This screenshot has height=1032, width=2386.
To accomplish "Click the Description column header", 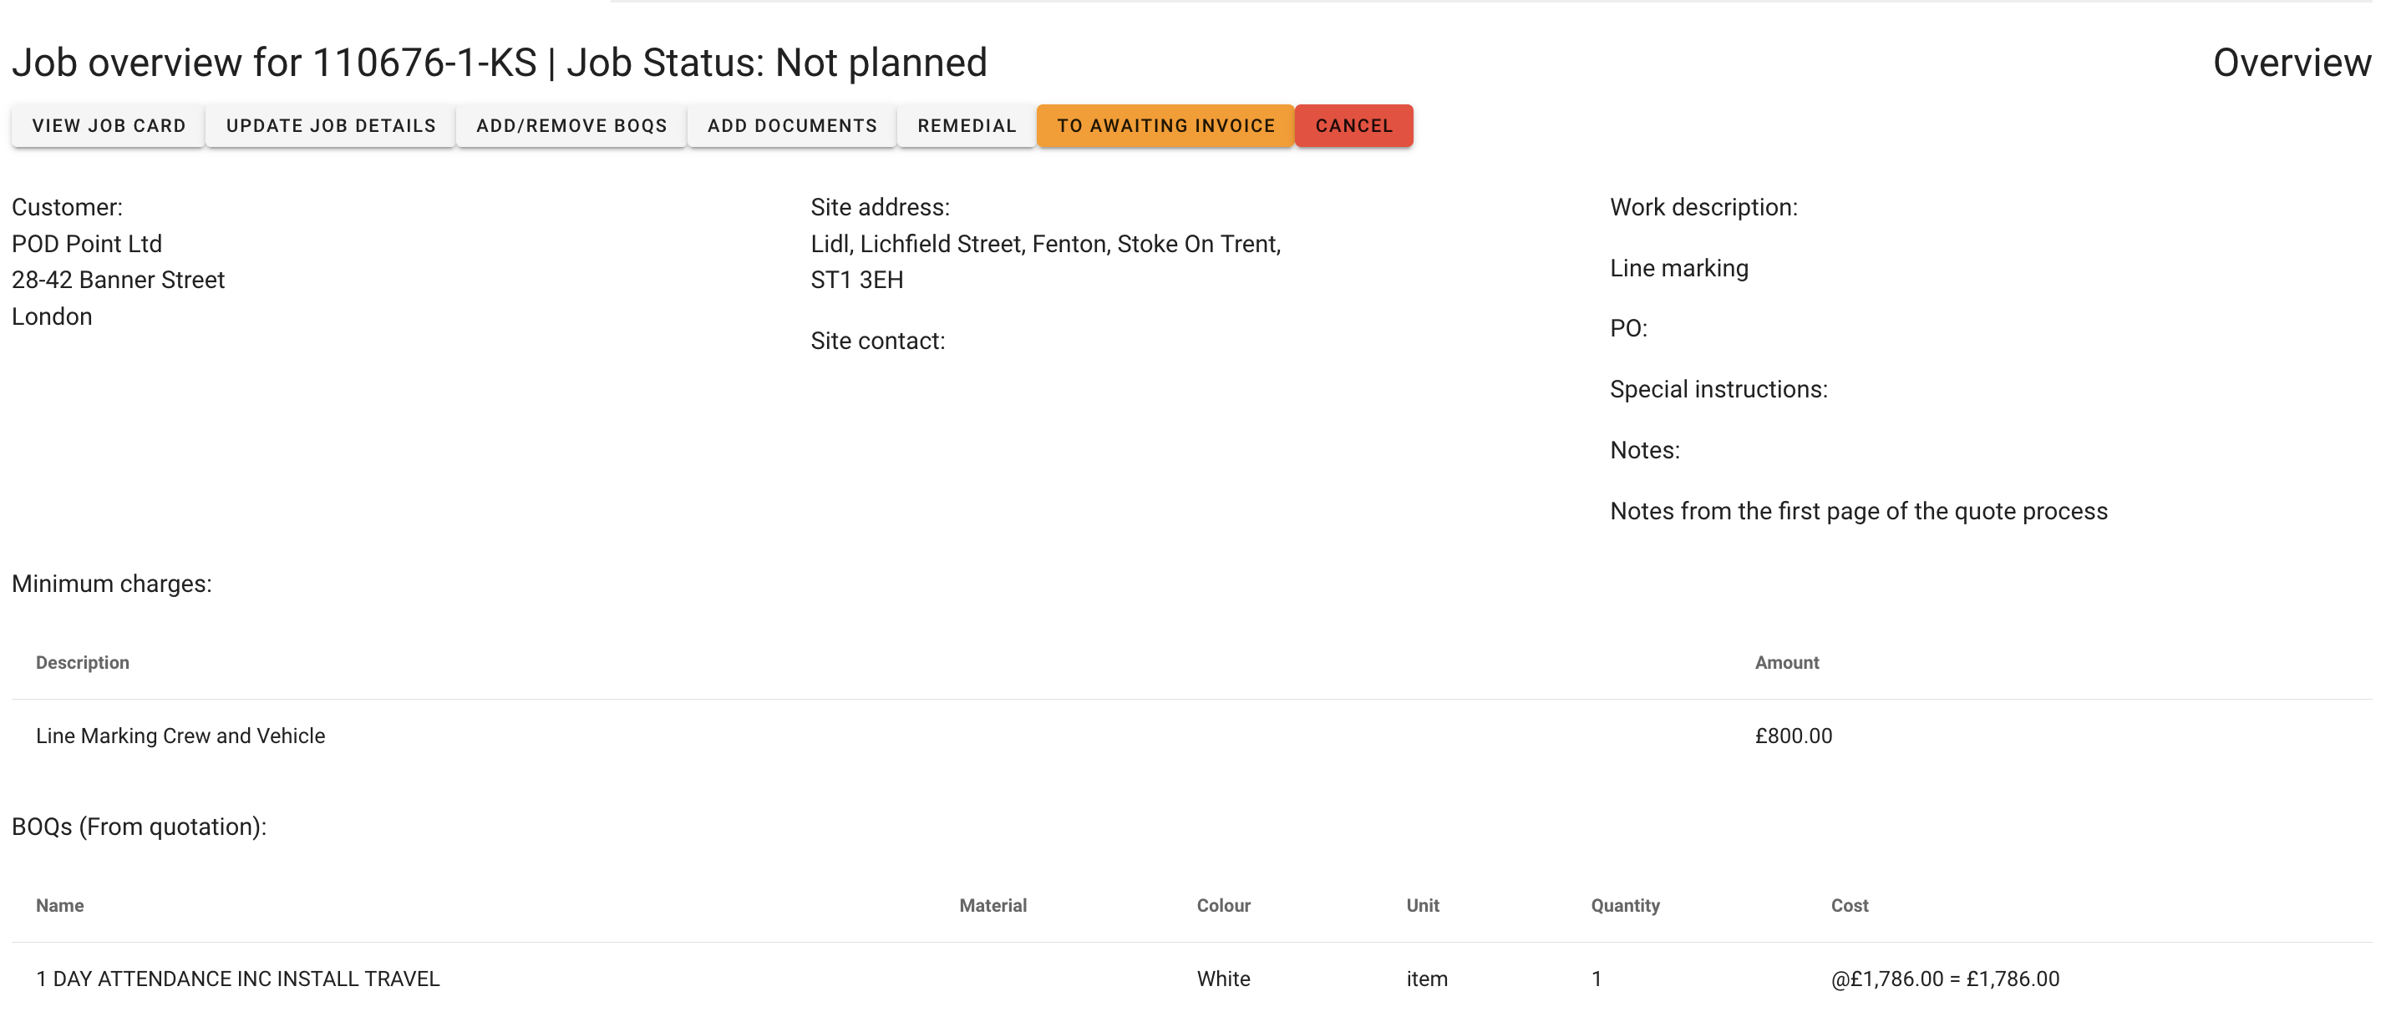I will pos(83,663).
